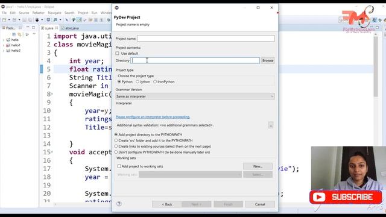Click the Save icon in Eclipse toolbar
The width and height of the screenshot is (386, 217).
pyautogui.click(x=24, y=20)
